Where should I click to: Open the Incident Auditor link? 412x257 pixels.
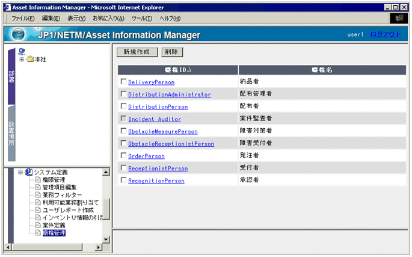pos(155,119)
